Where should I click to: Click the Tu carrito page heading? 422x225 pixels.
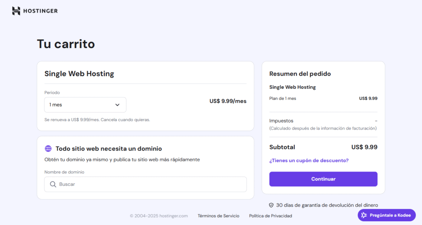66,44
